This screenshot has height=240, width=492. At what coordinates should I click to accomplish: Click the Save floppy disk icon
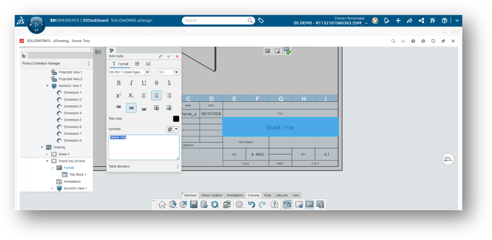[194, 205]
